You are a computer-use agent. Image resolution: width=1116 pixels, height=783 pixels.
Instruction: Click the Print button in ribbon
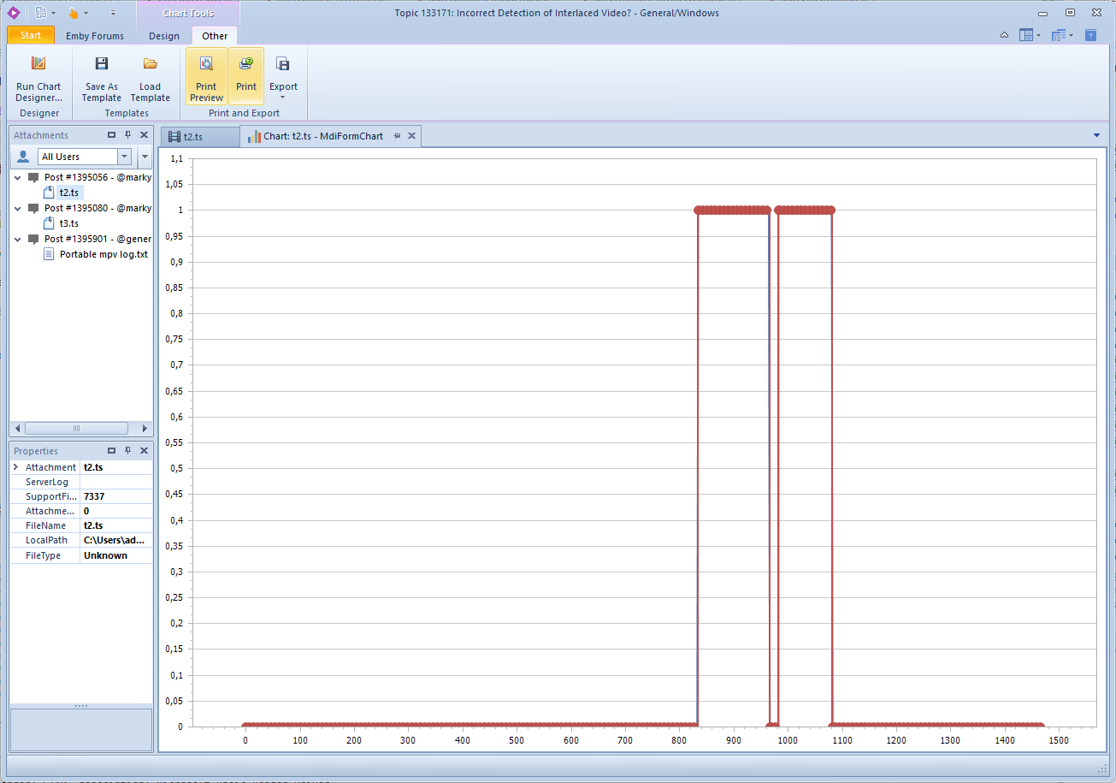246,77
